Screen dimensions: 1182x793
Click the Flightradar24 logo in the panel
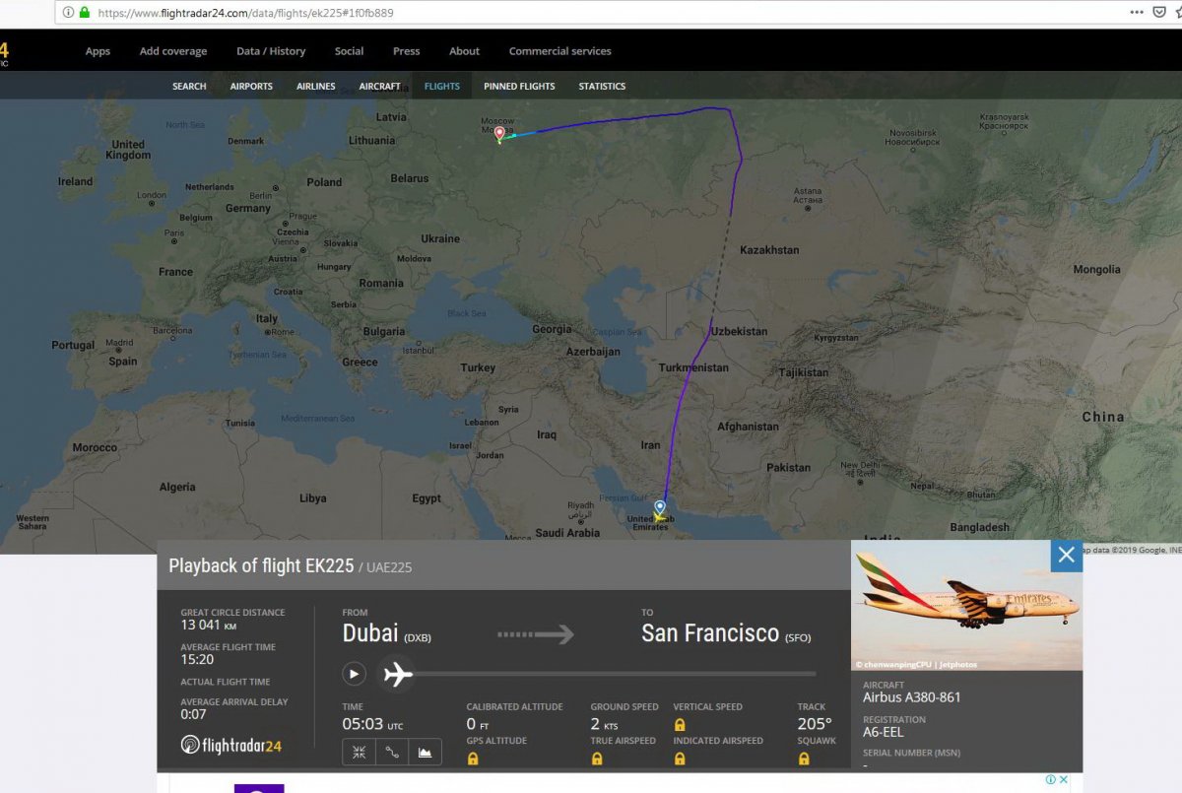click(231, 746)
